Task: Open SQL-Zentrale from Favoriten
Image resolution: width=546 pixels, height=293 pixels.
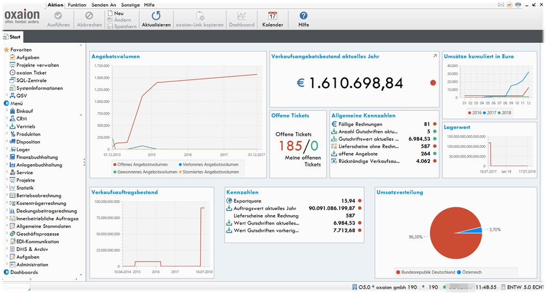Action: pyautogui.click(x=31, y=80)
